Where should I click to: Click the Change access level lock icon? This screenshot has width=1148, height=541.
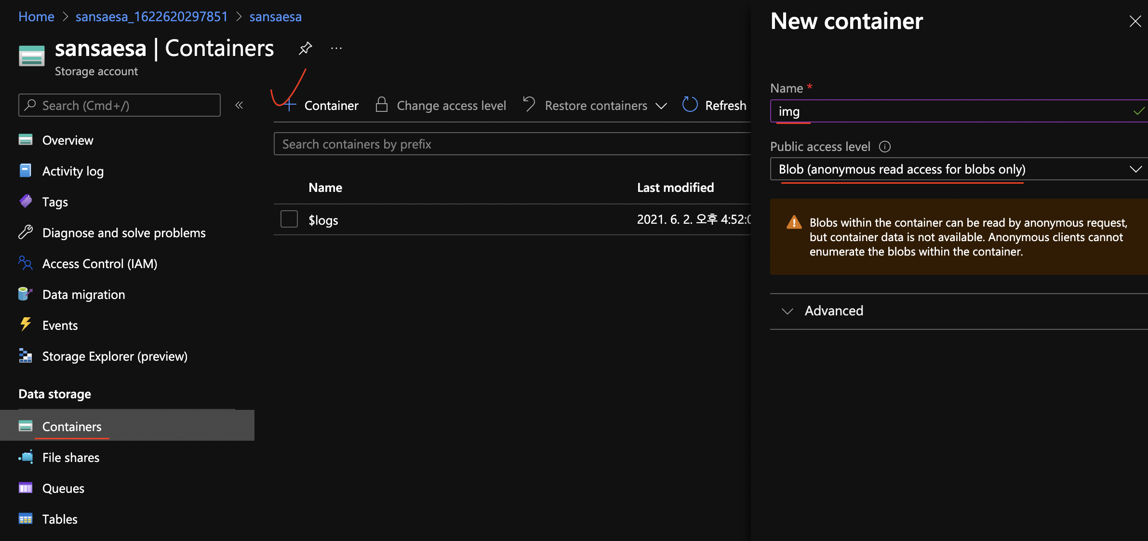[x=381, y=105]
